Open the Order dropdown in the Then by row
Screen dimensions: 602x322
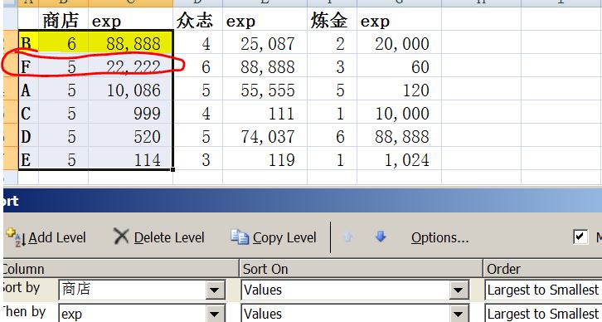point(543,313)
